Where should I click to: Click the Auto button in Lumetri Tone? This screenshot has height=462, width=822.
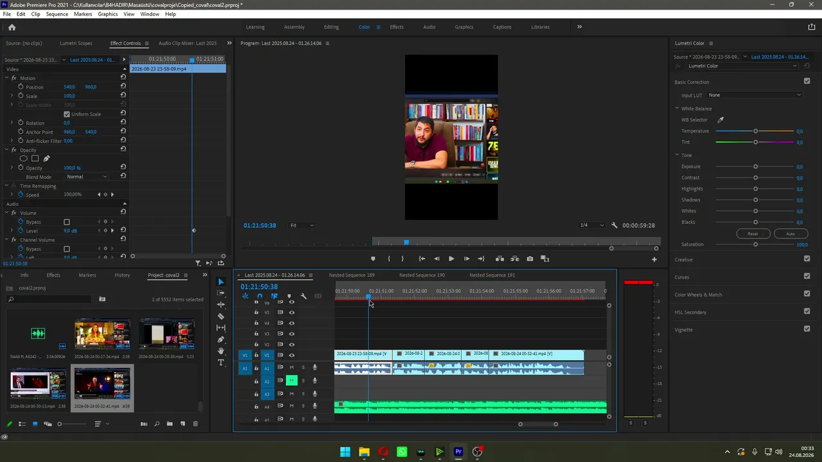point(791,234)
